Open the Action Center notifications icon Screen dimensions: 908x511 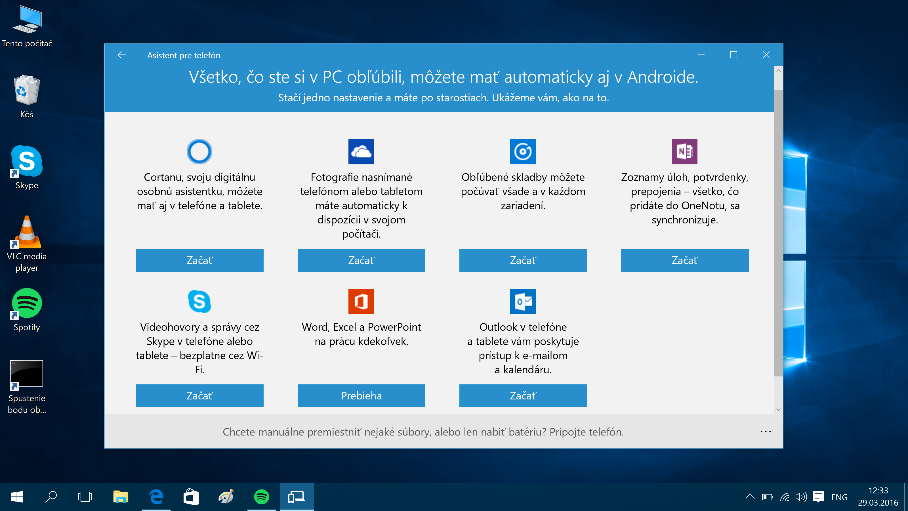click(818, 497)
